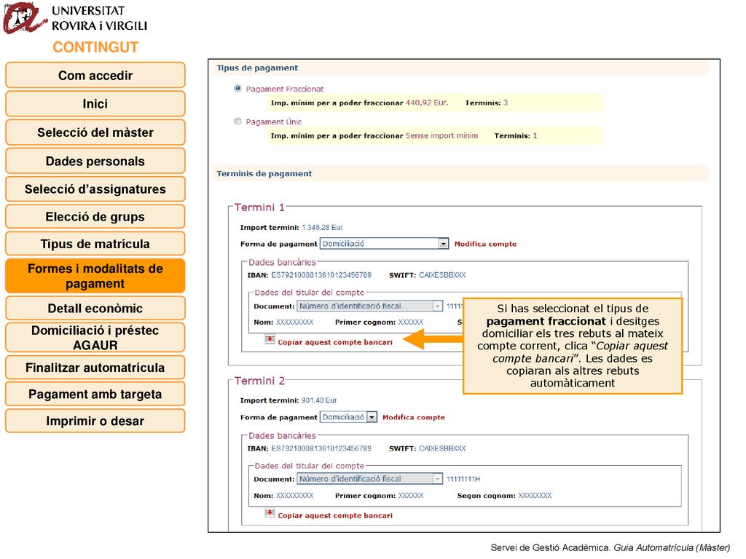Click Termini 1 SWIFT code CAIXESBBXXX
746x559 pixels.
(442, 275)
